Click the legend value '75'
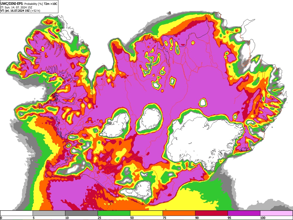This screenshot has height=220, width=293. click(x=164, y=218)
